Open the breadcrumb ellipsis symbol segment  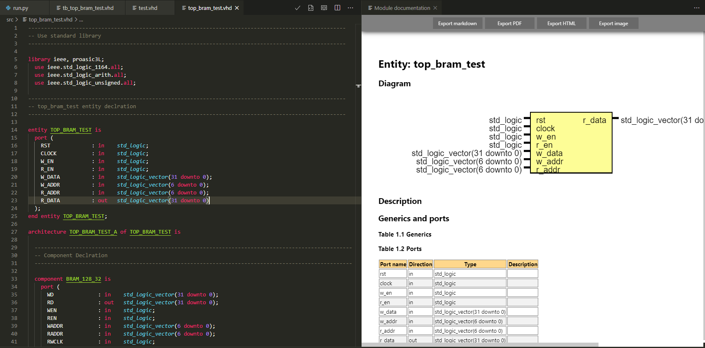tap(81, 19)
